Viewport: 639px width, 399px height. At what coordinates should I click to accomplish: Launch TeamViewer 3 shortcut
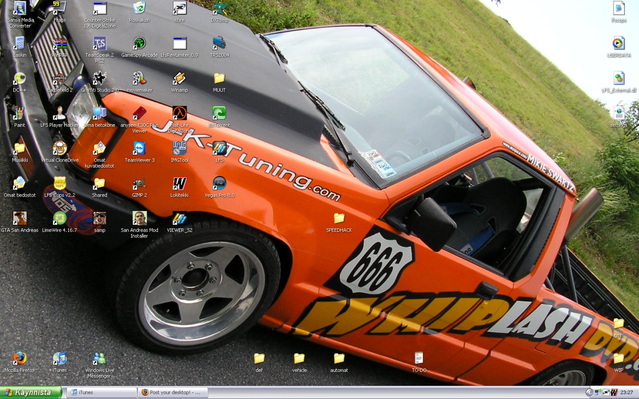[139, 149]
